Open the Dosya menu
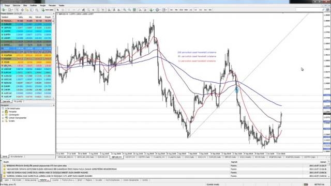Image resolution: width=331 pixels, height=186 pixels. [x=7, y=6]
